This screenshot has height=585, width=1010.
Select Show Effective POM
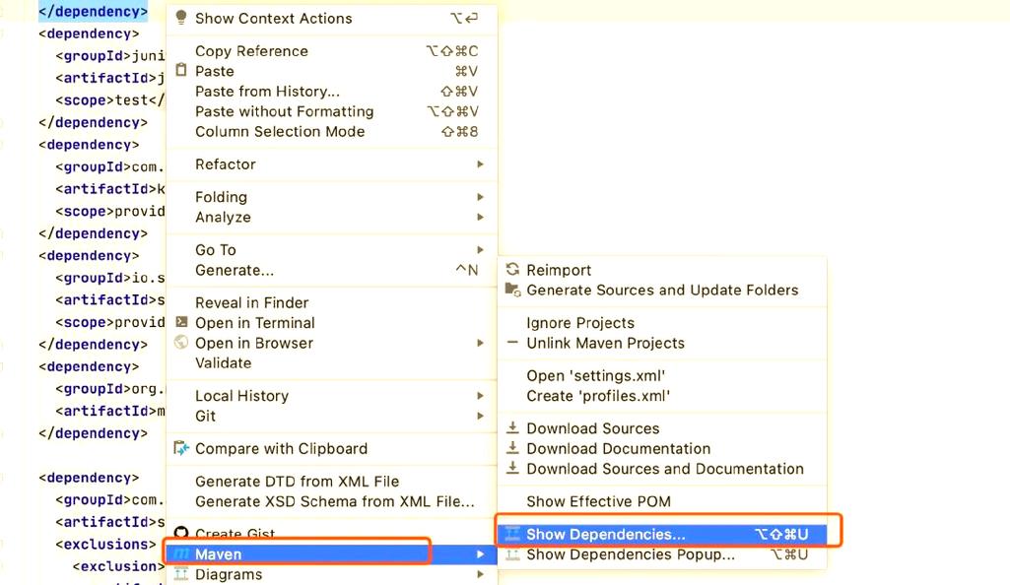click(598, 501)
